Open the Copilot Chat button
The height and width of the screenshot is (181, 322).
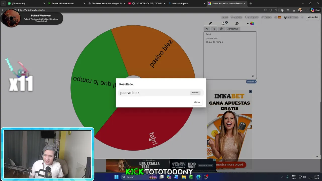tap(315, 10)
